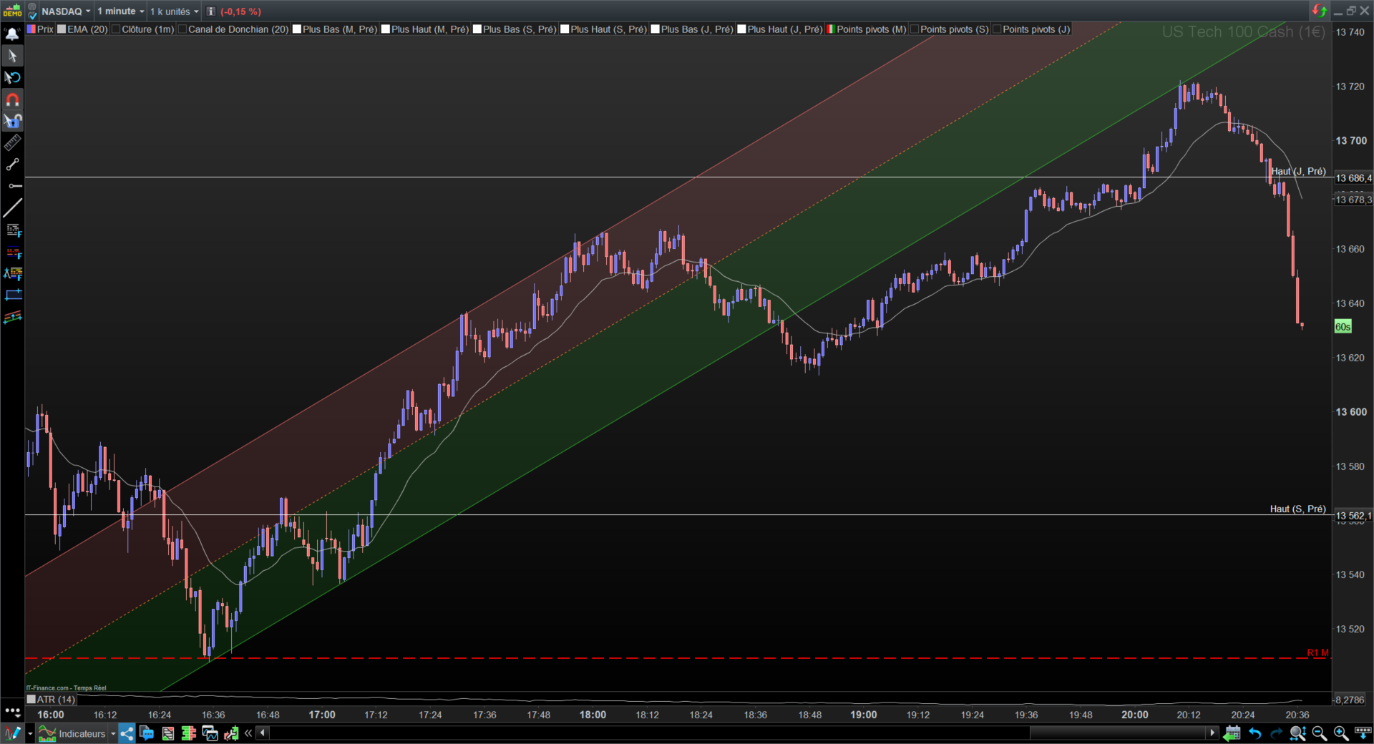Open the 1 minute timeframe dropdown
Viewport: 1374px width, 744px height.
point(121,11)
